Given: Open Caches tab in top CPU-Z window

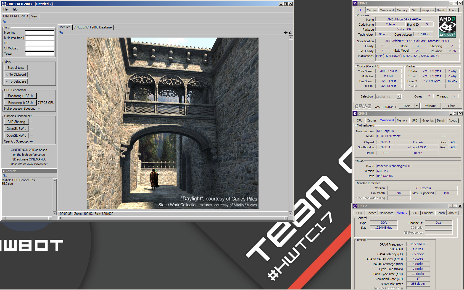Looking at the screenshot, I should point(371,10).
